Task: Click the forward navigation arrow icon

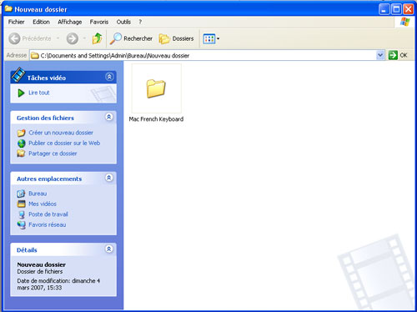Action: [73, 38]
